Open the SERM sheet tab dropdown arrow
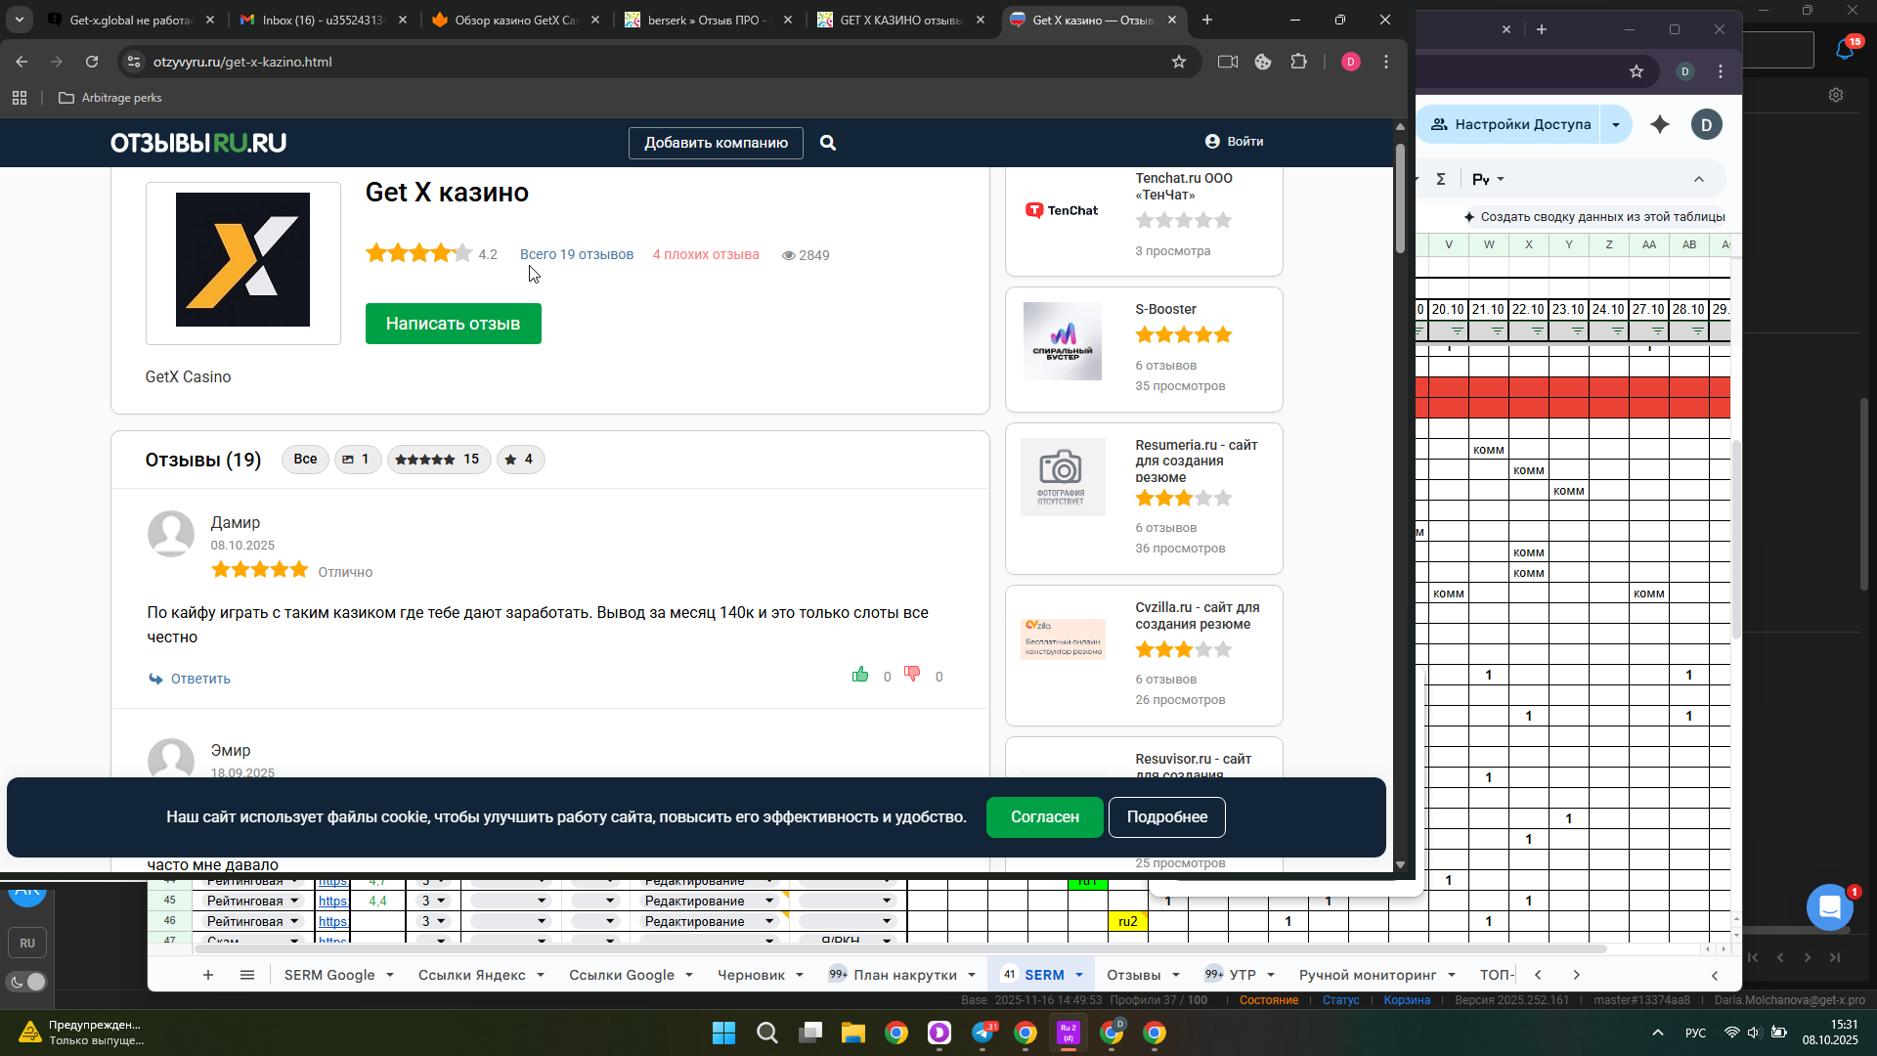This screenshot has height=1056, width=1877. tap(1079, 975)
